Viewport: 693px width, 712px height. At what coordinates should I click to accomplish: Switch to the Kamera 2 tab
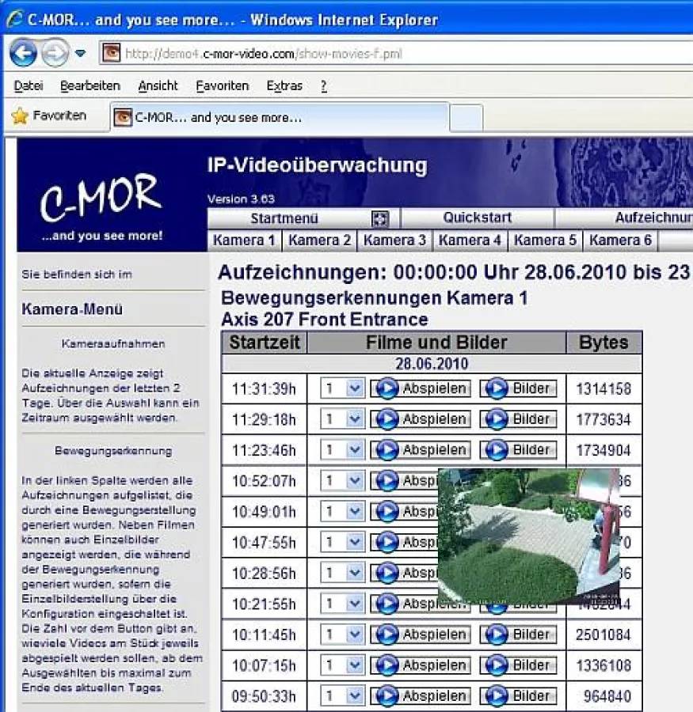tap(318, 240)
